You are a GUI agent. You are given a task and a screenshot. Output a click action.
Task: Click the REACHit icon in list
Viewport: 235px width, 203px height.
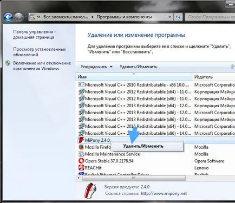pos(81,168)
